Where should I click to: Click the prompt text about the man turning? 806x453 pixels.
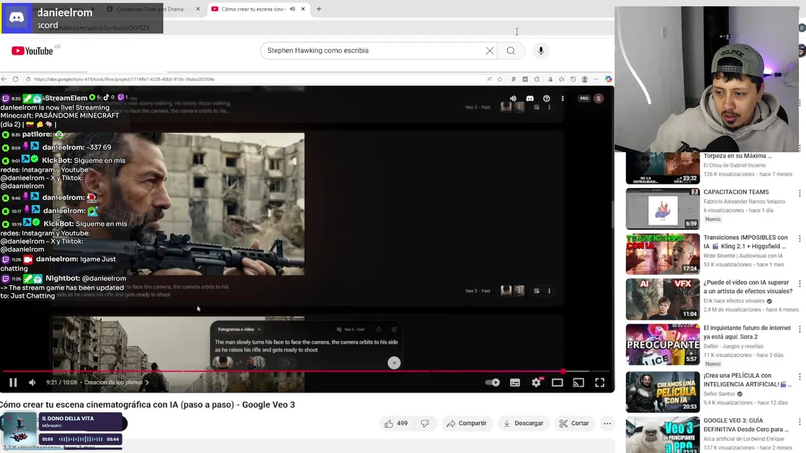[306, 346]
